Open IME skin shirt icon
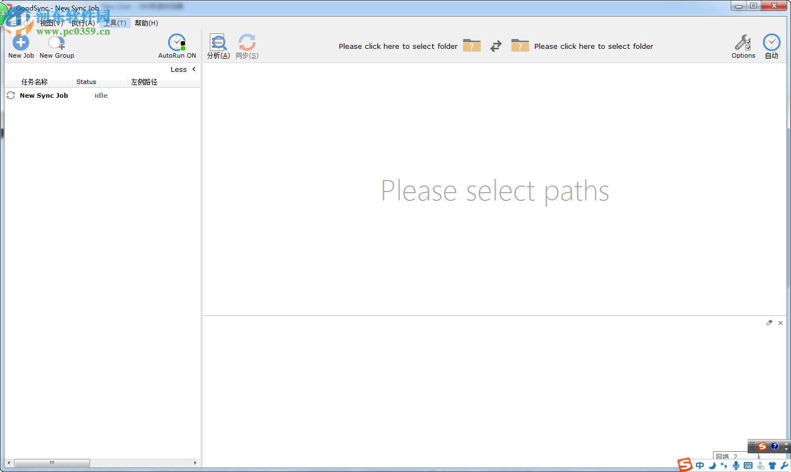 tap(772, 465)
